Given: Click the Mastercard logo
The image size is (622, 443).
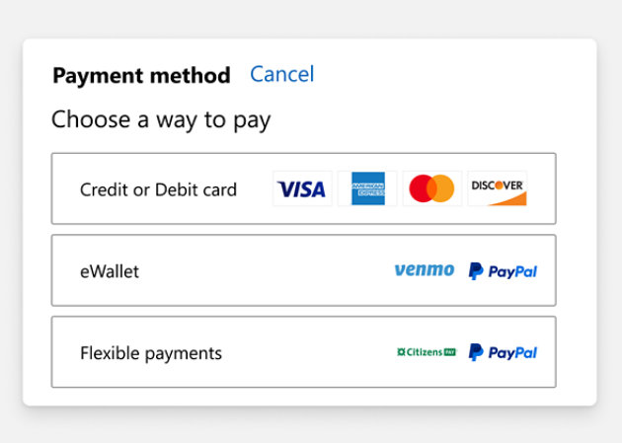Looking at the screenshot, I should coord(431,188).
